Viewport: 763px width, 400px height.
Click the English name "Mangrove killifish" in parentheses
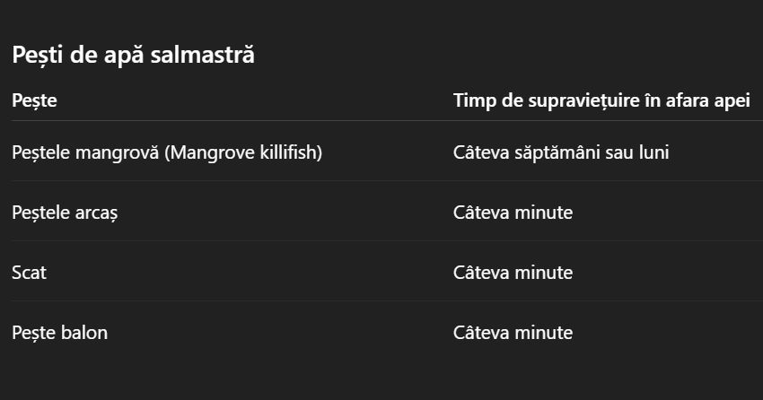[242, 152]
